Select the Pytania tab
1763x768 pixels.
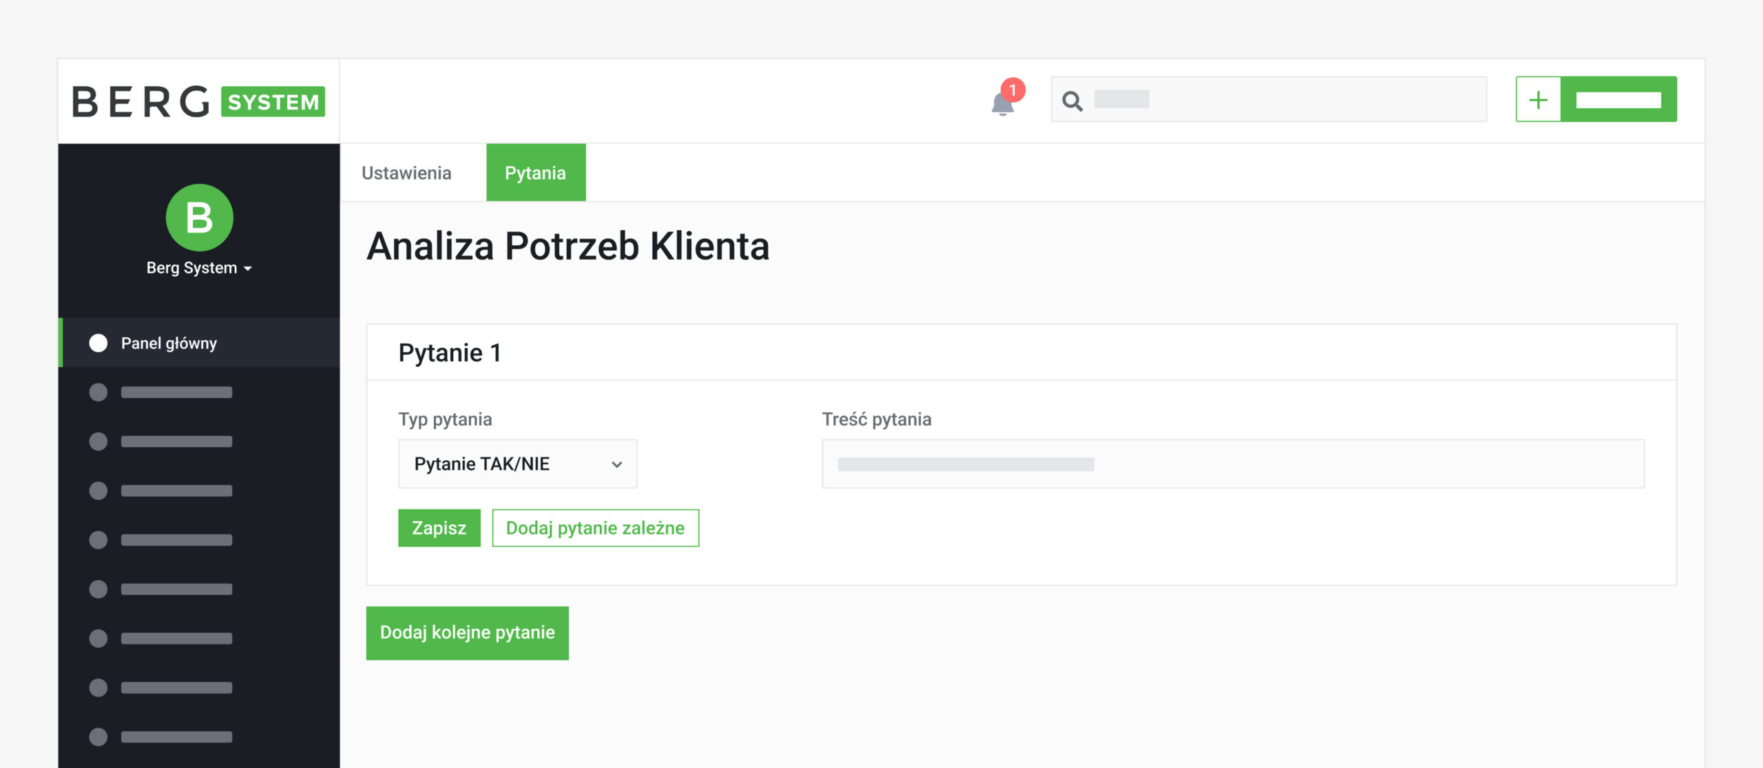tap(536, 173)
